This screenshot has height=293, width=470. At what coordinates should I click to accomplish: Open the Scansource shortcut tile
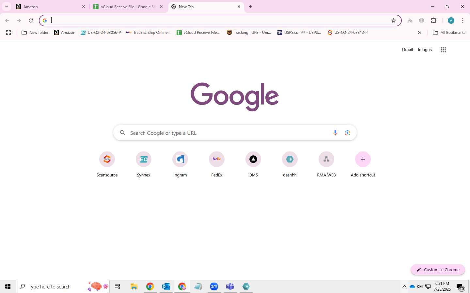(x=107, y=164)
